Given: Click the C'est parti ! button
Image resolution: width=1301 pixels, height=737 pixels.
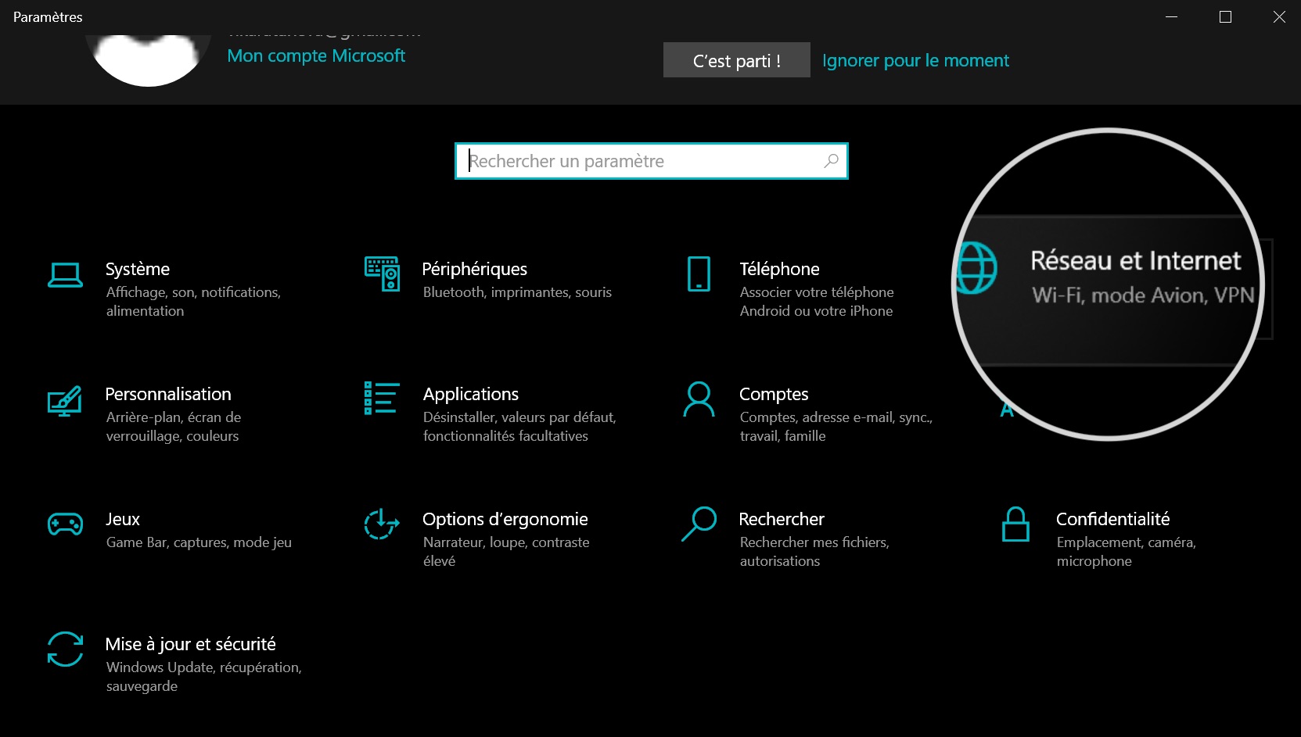Looking at the screenshot, I should (x=736, y=60).
